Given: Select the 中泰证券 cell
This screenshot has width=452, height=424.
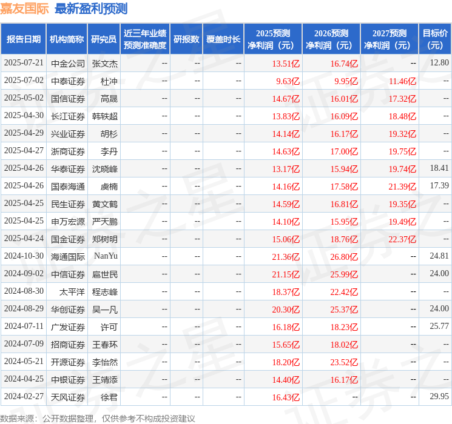Looking at the screenshot, I should click(68, 81).
